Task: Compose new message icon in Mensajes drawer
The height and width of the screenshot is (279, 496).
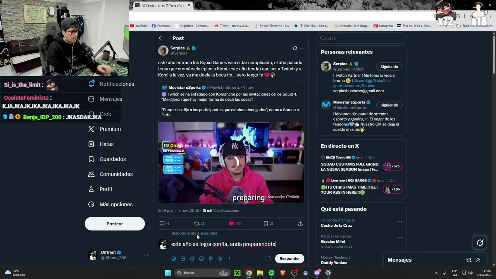Action: click(469, 260)
